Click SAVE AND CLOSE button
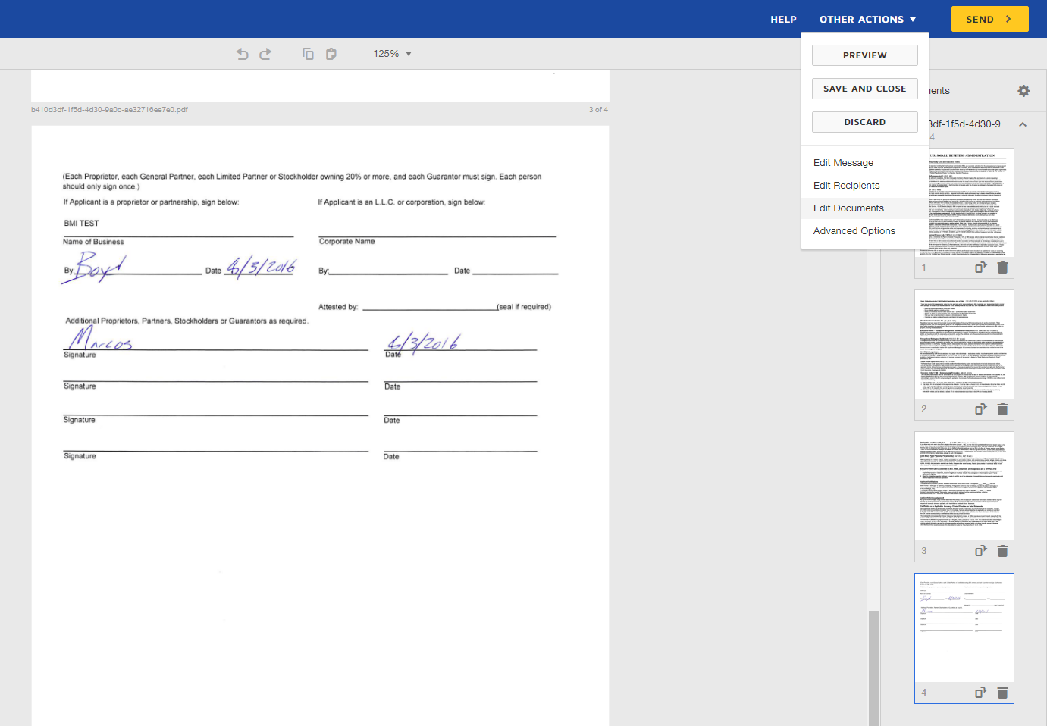 pyautogui.click(x=864, y=89)
